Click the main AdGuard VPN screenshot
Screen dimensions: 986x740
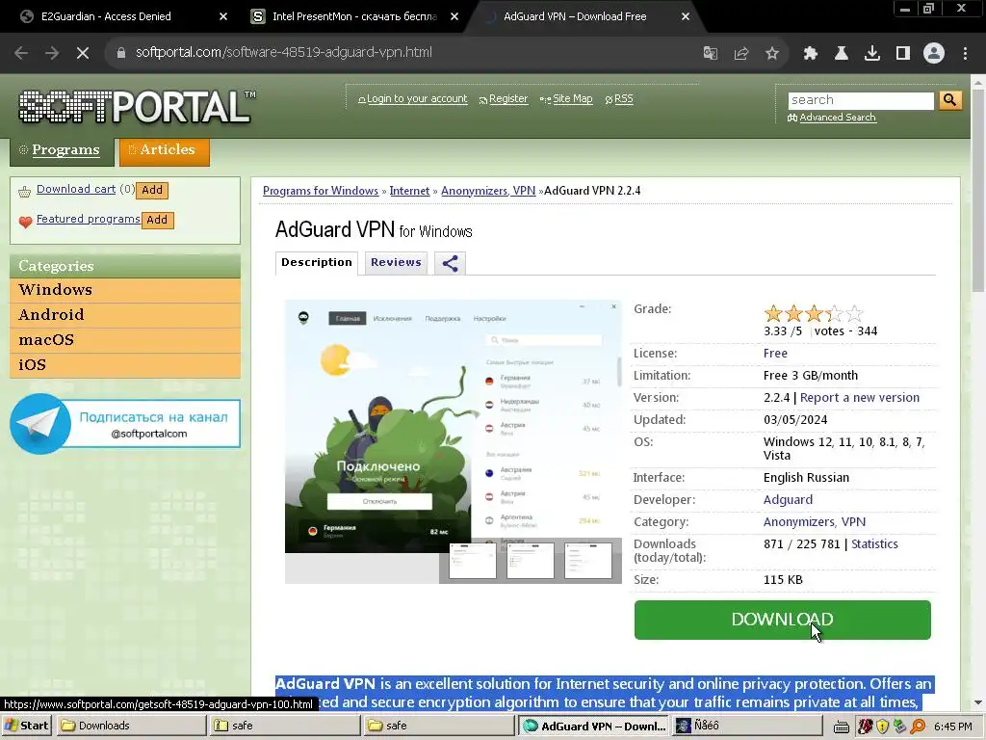tap(454, 427)
